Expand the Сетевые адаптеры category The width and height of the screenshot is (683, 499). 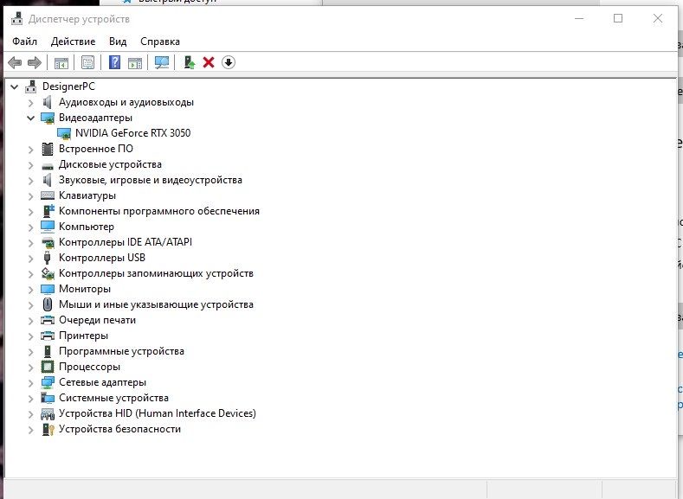[x=30, y=383]
